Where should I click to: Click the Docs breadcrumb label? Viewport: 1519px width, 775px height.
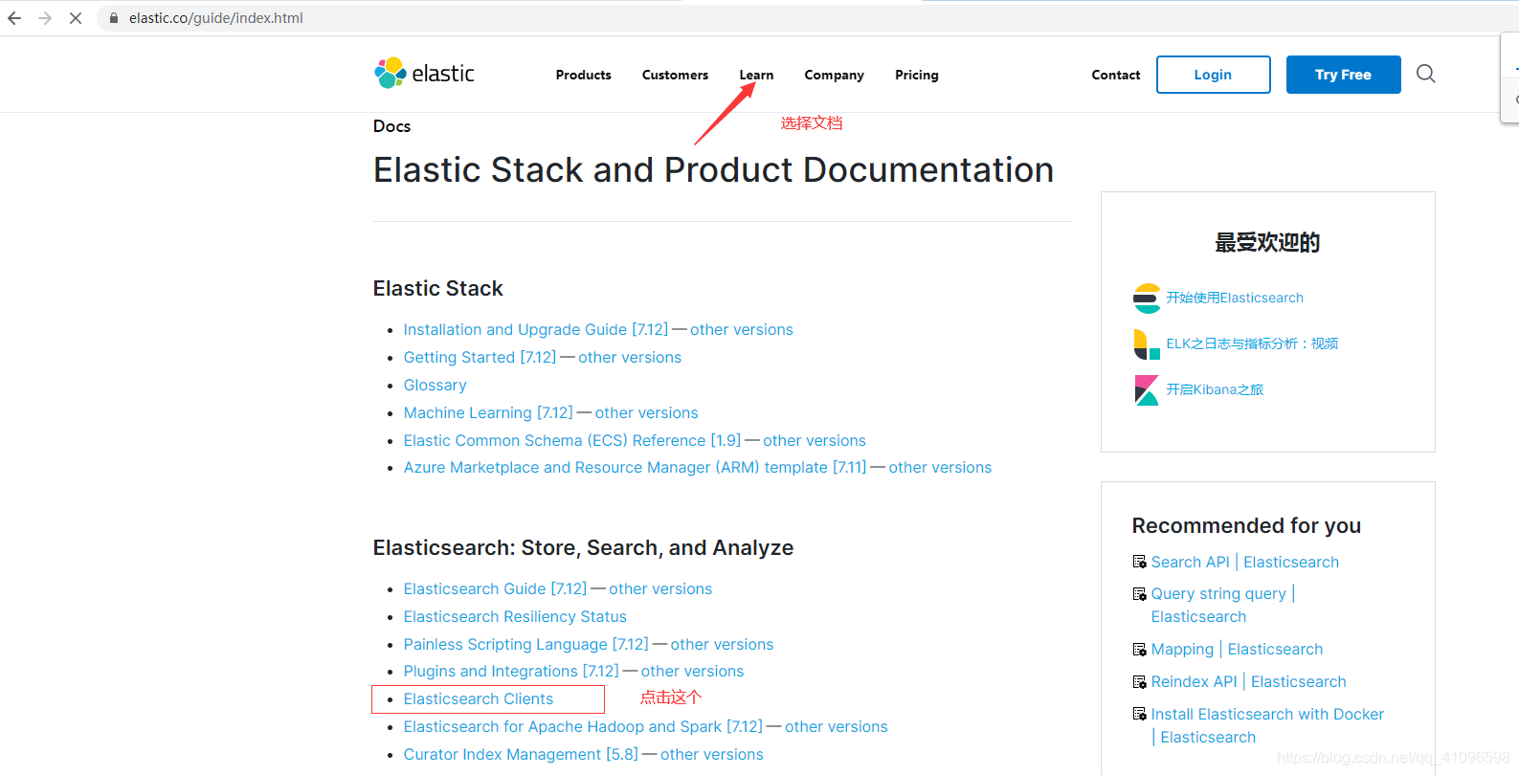[391, 126]
